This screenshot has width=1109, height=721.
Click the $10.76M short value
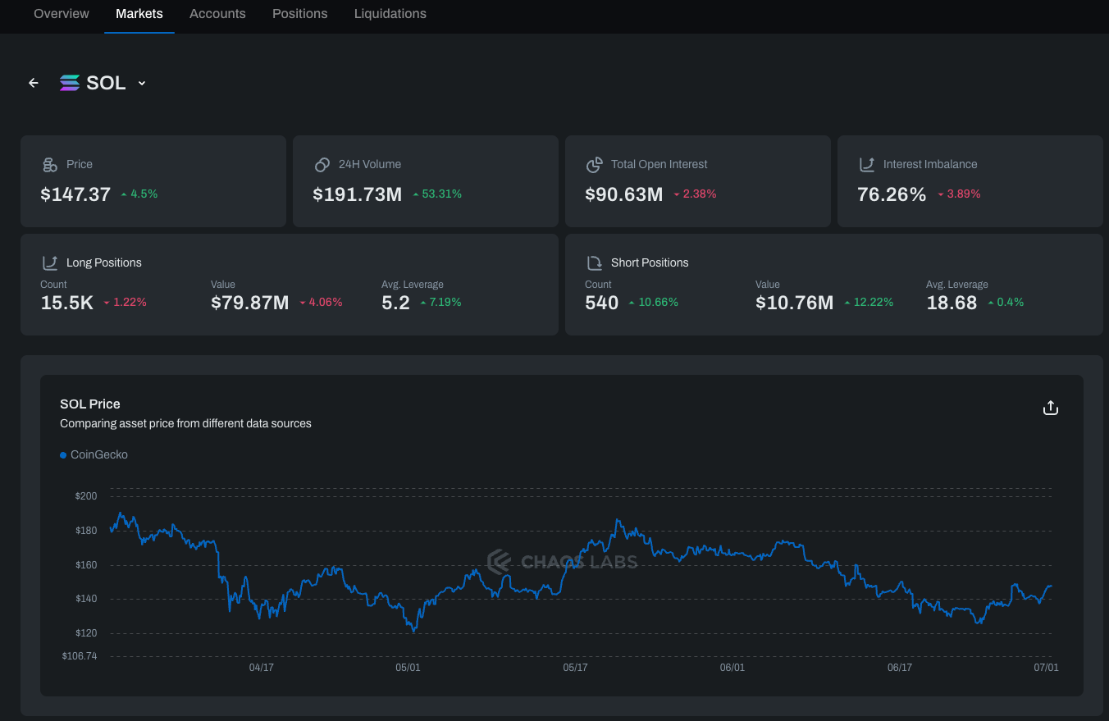click(x=795, y=303)
